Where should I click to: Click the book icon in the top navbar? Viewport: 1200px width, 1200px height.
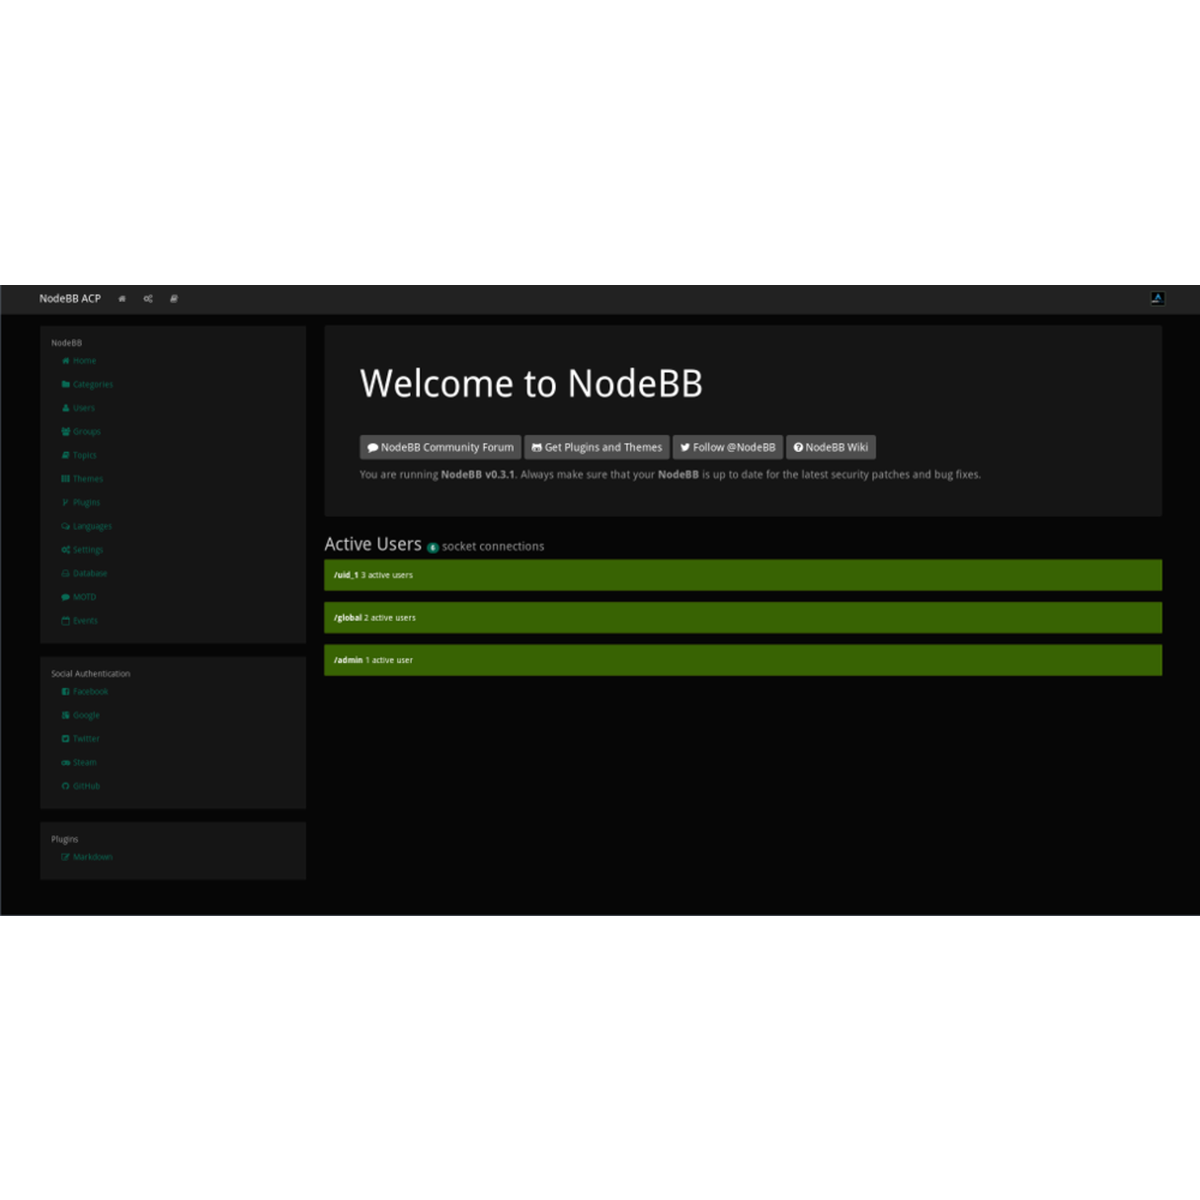(x=173, y=299)
